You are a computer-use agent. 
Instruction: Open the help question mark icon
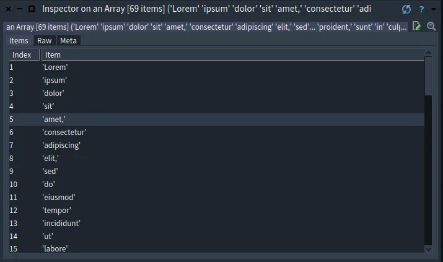[421, 9]
